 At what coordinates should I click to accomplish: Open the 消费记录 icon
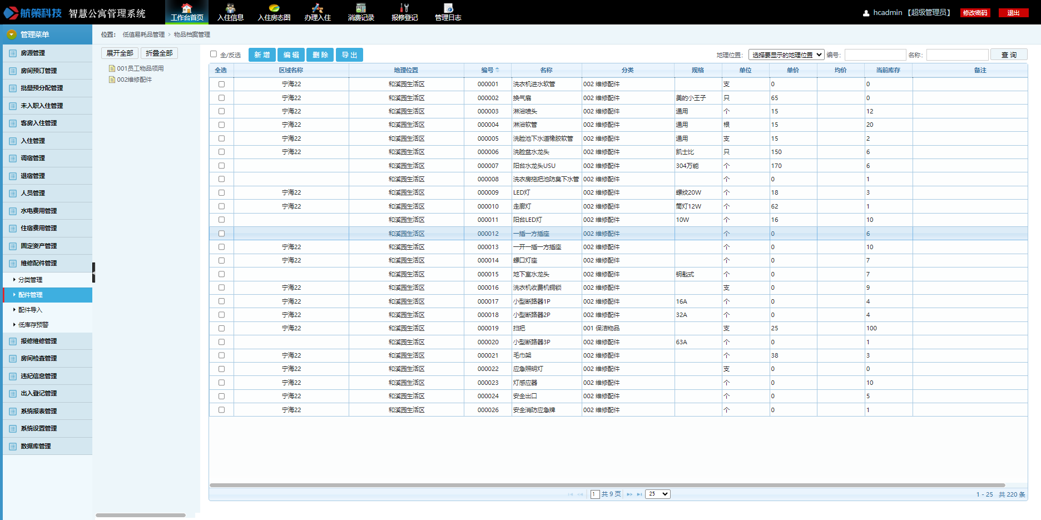click(361, 8)
